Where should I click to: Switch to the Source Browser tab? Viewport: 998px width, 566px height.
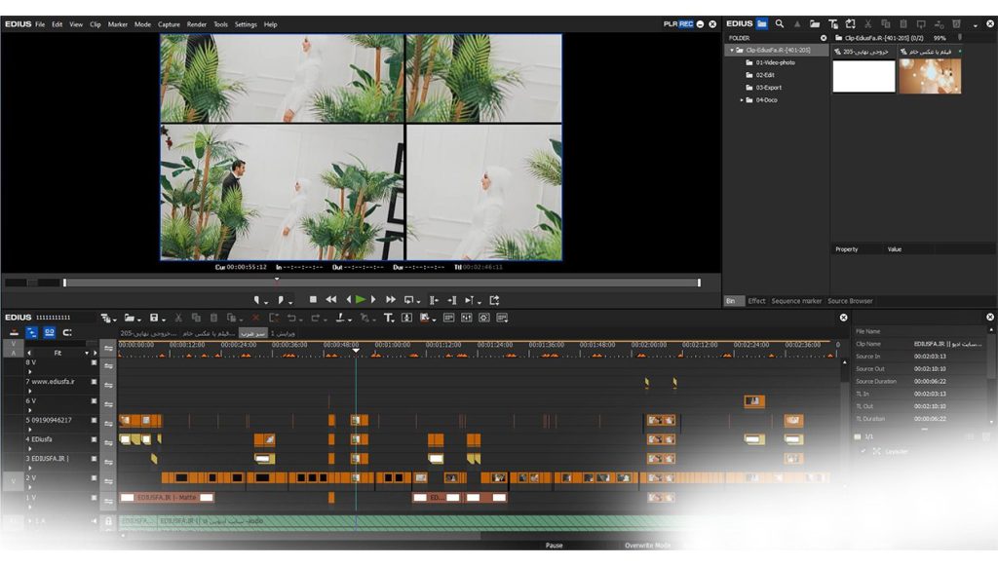point(850,301)
